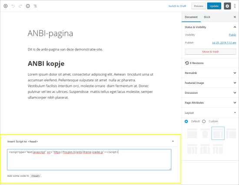This screenshot has height=185, width=239.
Task: Click the Update button
Action: click(x=214, y=6)
